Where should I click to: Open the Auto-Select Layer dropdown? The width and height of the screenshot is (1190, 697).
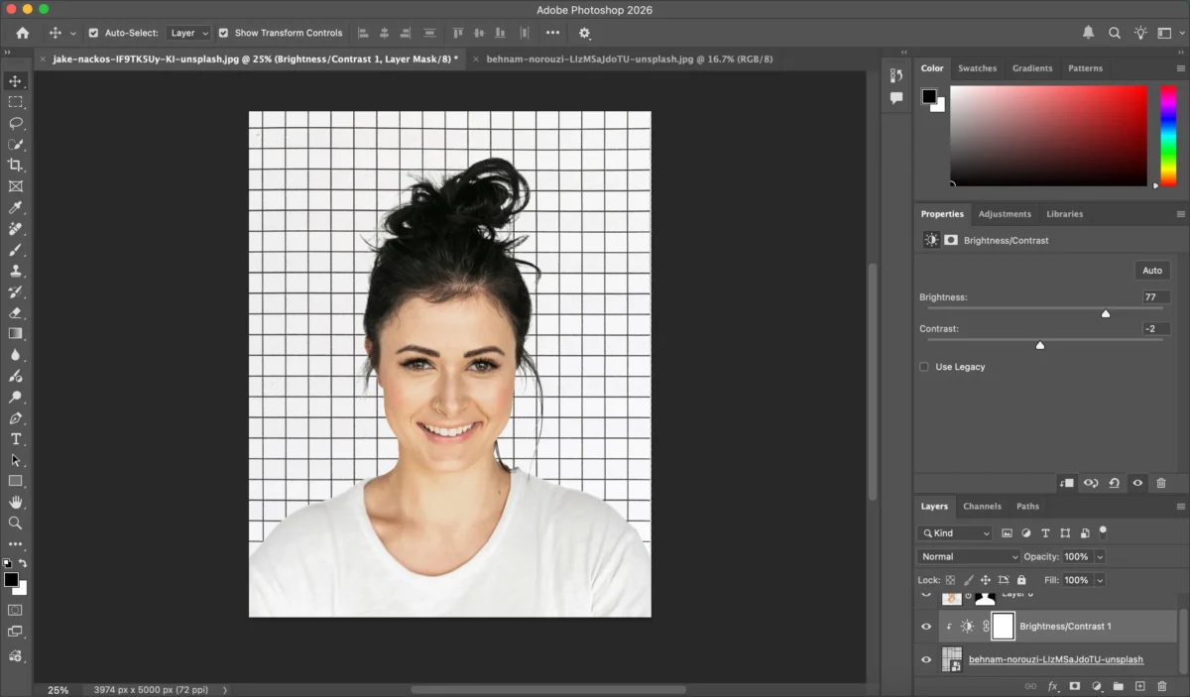188,33
